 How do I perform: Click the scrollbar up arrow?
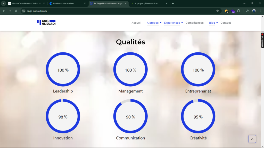click(x=262, y=16)
